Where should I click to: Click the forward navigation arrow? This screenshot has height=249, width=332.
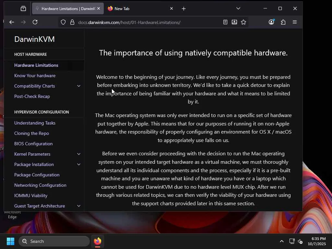tap(23, 22)
